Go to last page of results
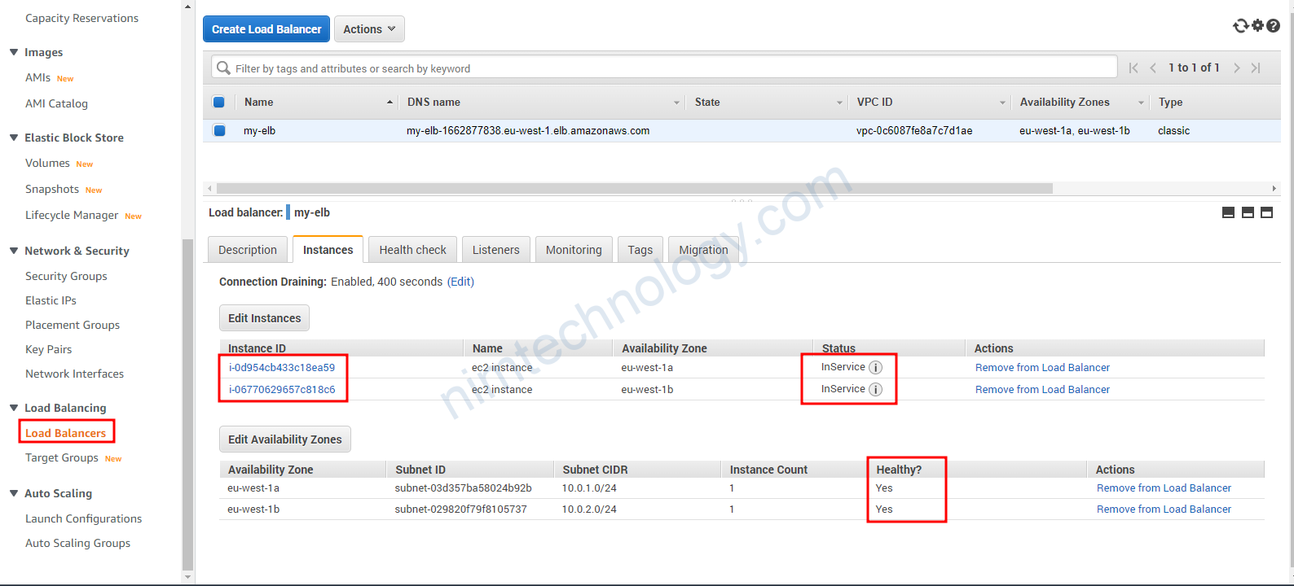The image size is (1294, 586). tap(1256, 68)
